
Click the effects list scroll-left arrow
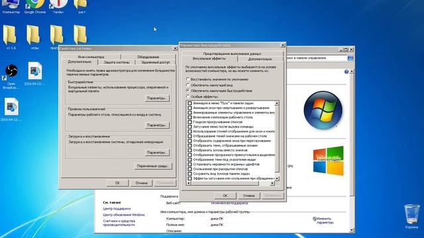[x=189, y=183]
